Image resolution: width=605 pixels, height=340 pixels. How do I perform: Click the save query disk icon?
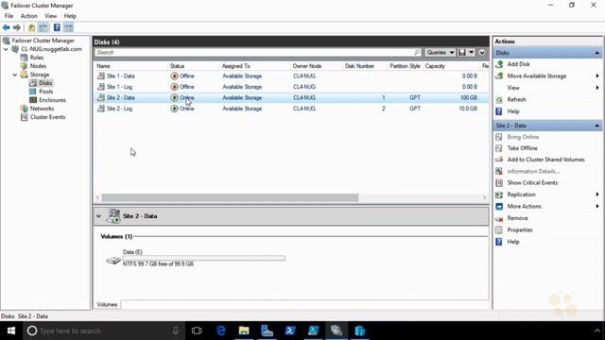tap(462, 53)
